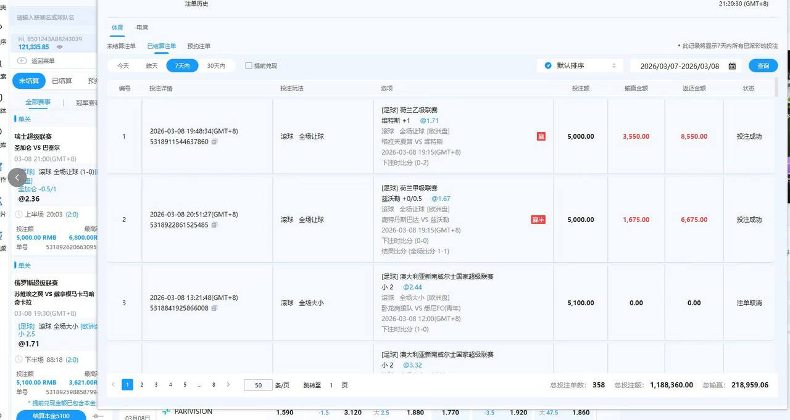Open the date range calendar icon
Screen dimensions: 790x420
(x=732, y=66)
